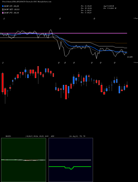Click the '(12,26,9) 10.24, 10.23, -0.01' readout
Image resolution: width=138 pixels, height=182 pixels.
[x=37, y=136]
